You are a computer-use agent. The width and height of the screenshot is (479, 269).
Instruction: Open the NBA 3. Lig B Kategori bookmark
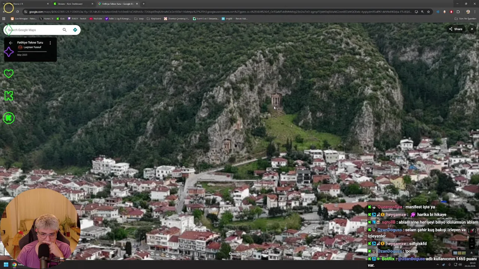pyautogui.click(x=118, y=19)
